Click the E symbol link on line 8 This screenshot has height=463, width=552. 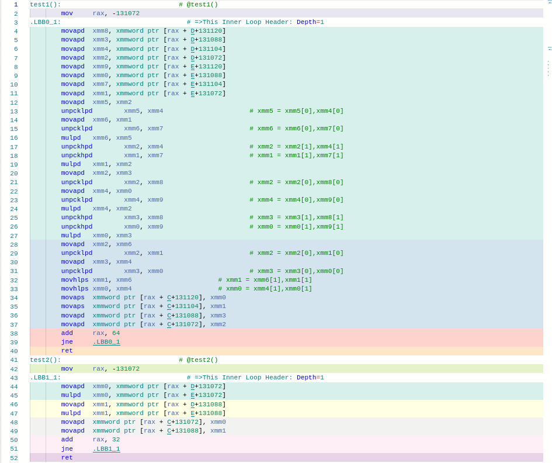click(193, 67)
